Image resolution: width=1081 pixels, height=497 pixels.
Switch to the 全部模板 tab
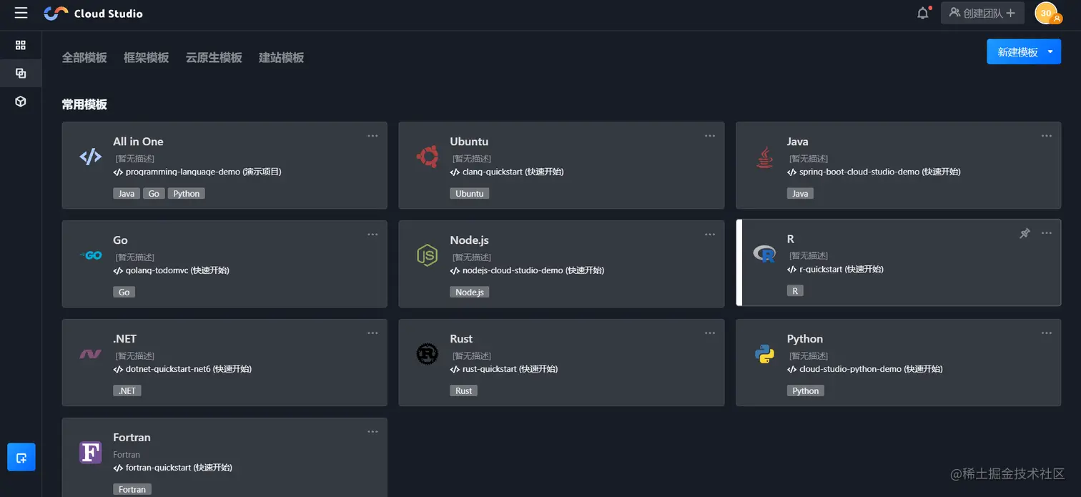click(x=84, y=57)
